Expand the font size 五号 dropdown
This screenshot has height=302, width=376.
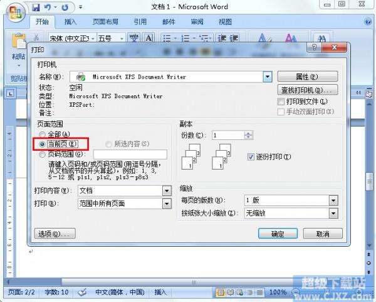point(122,38)
